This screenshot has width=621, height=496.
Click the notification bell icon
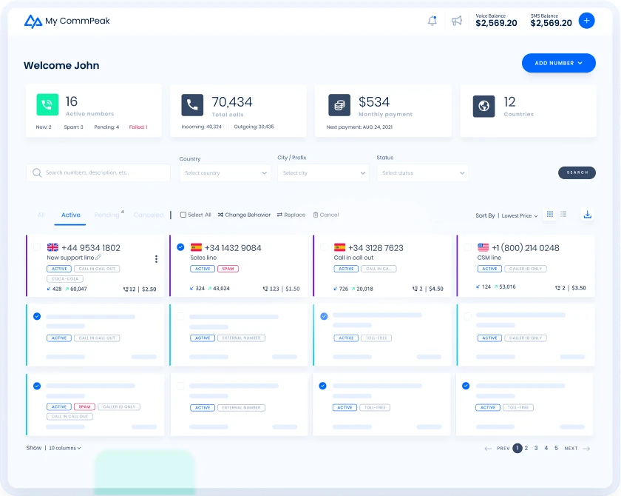432,21
